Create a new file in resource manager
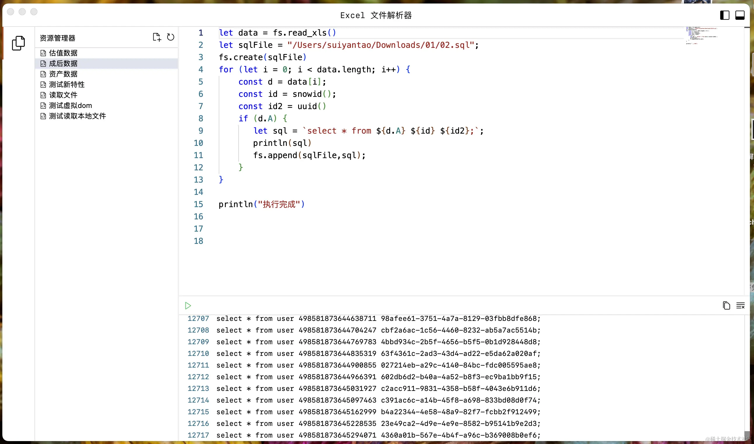 click(x=157, y=37)
